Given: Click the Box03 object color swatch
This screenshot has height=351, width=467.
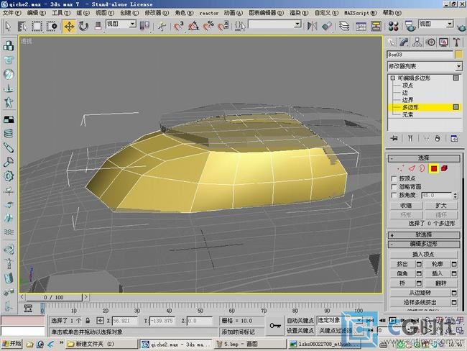Looking at the screenshot, I should tap(458, 54).
